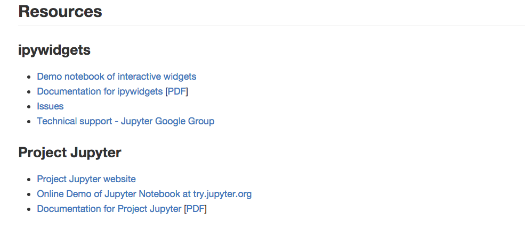Open the PDF link for Project Jupyter documentation
Viewport: 525px width, 238px height.
tap(195, 209)
